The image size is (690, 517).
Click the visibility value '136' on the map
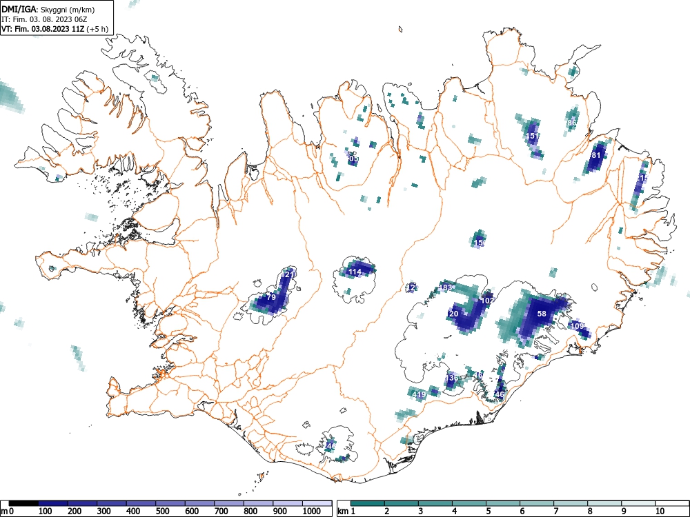click(453, 378)
